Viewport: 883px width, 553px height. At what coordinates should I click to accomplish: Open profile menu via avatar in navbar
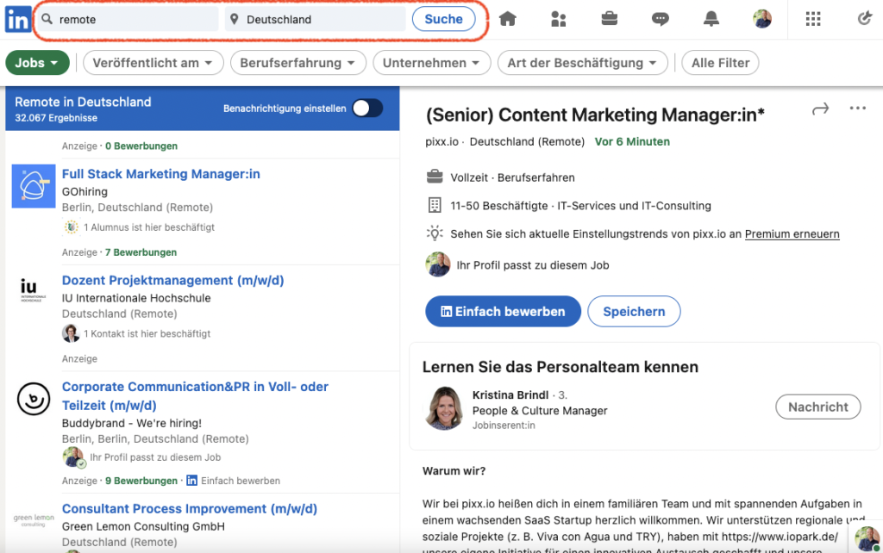tap(762, 19)
